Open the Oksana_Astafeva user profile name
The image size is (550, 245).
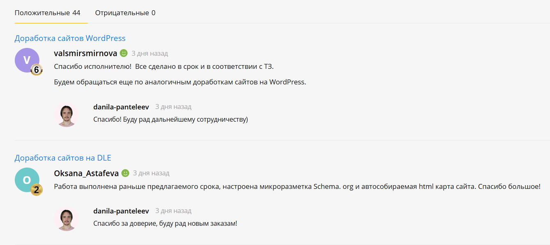point(87,173)
